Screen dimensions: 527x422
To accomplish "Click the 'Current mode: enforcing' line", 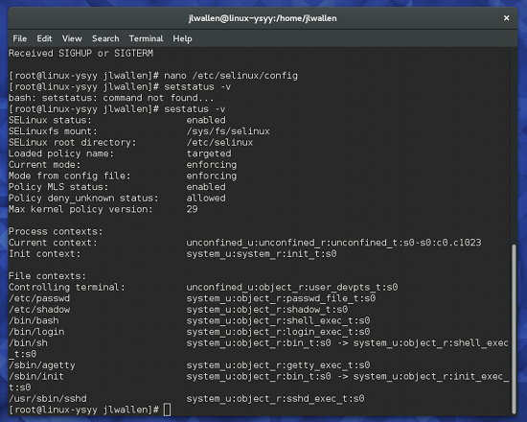I will click(x=123, y=165).
